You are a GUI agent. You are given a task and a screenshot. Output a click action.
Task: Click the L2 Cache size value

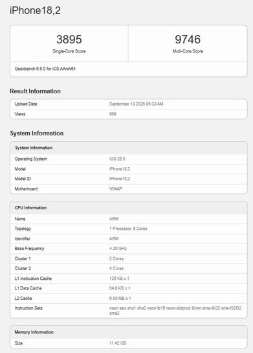pyautogui.click(x=120, y=298)
